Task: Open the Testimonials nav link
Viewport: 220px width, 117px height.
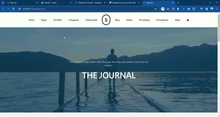Action: (91, 20)
